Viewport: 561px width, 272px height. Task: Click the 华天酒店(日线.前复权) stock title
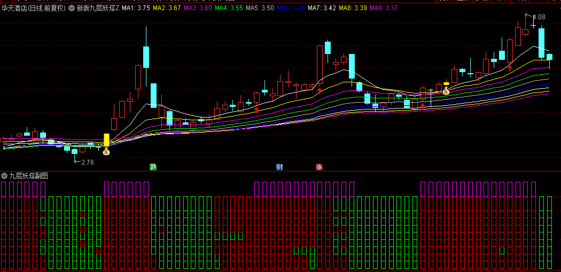point(33,8)
